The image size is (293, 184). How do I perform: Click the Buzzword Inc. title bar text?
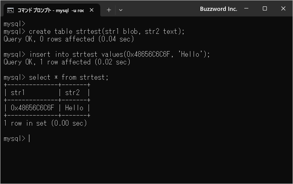(x=219, y=9)
